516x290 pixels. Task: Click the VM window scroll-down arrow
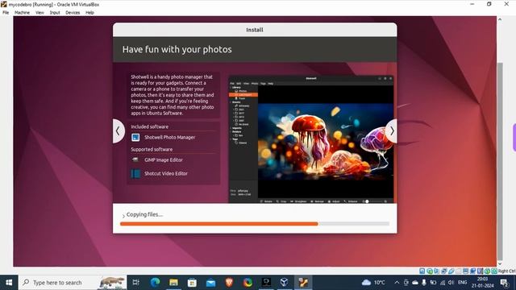[500, 263]
